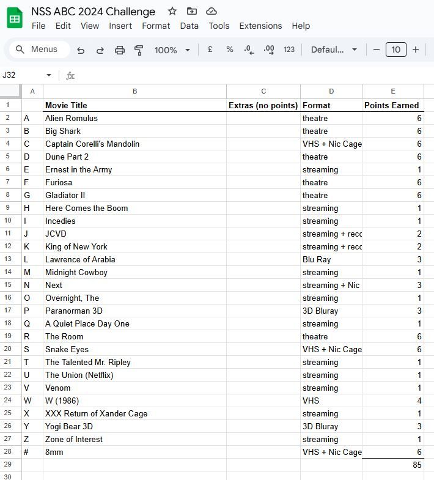The image size is (434, 480).
Task: Decrease decimal places
Action: (249, 50)
